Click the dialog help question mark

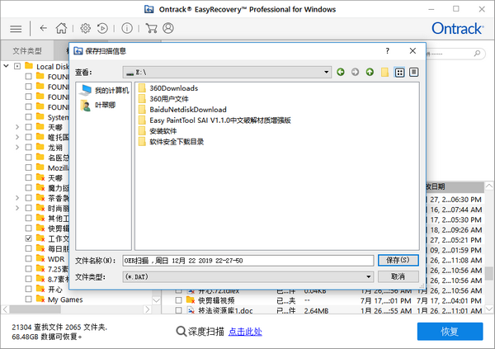pyautogui.click(x=388, y=51)
